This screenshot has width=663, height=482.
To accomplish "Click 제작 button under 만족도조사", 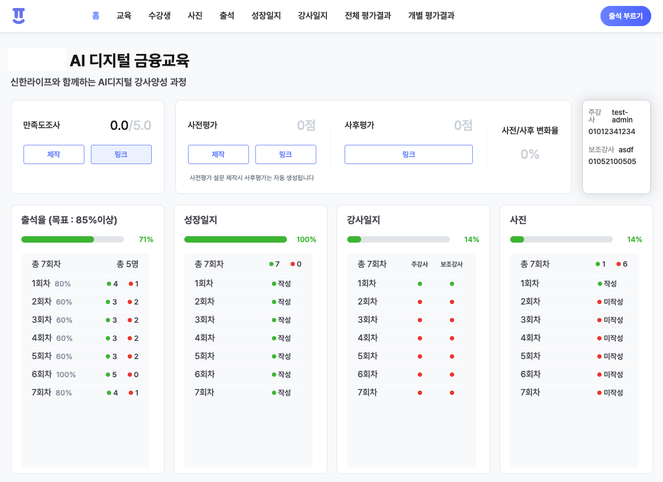I will [54, 154].
